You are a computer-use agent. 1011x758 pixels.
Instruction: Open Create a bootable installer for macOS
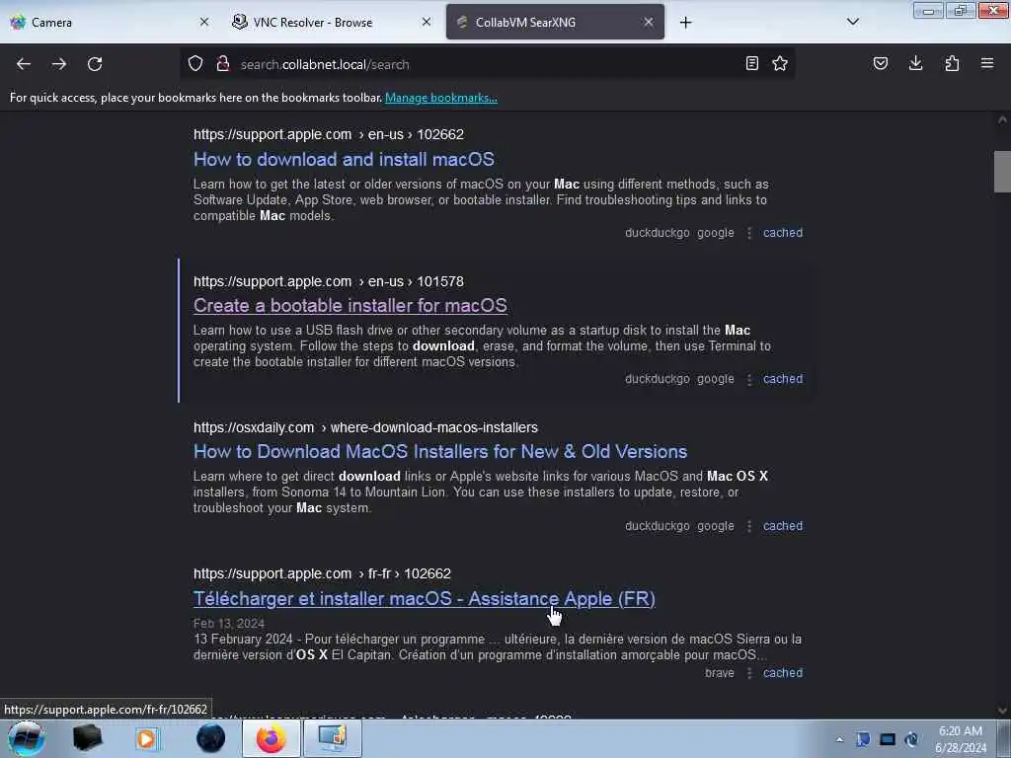pos(350,306)
